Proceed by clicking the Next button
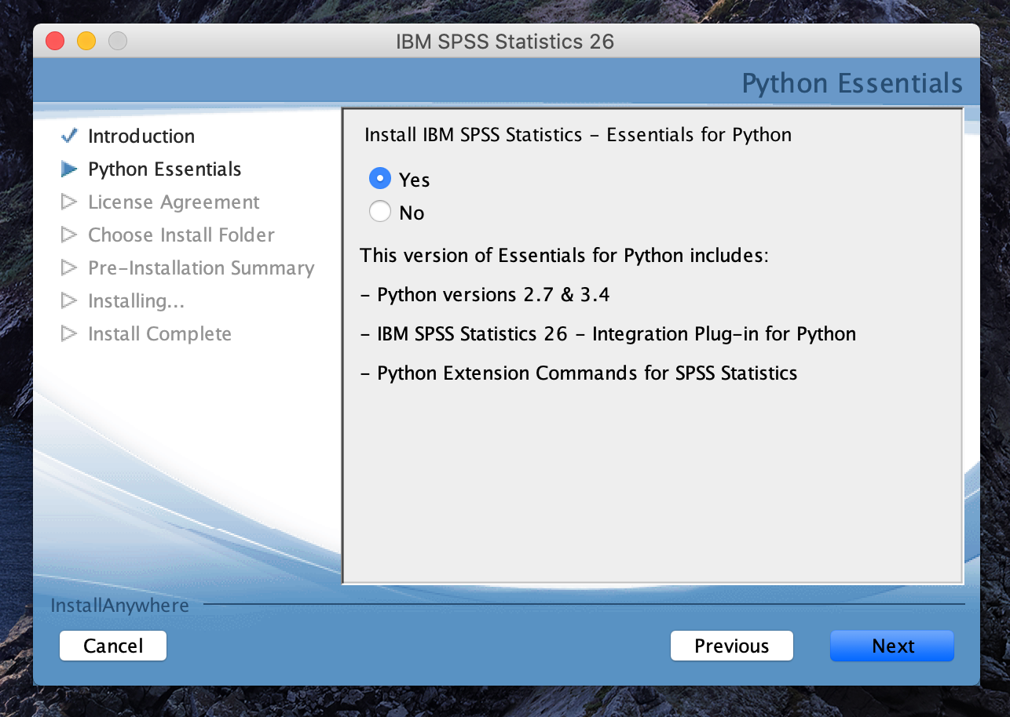This screenshot has width=1010, height=717. pos(892,646)
